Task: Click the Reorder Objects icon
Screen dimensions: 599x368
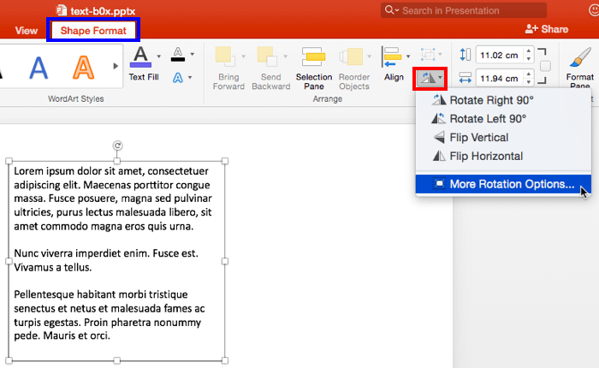Action: [x=351, y=56]
